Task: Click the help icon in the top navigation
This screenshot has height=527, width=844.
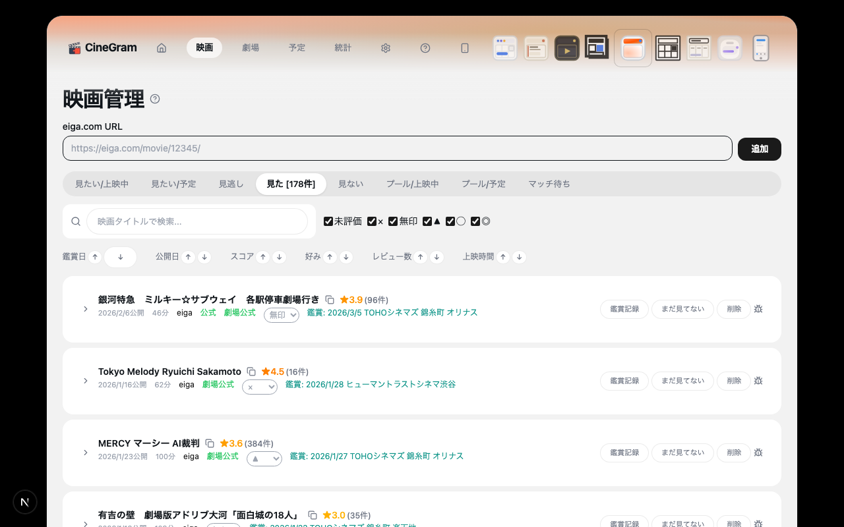Action: (425, 48)
